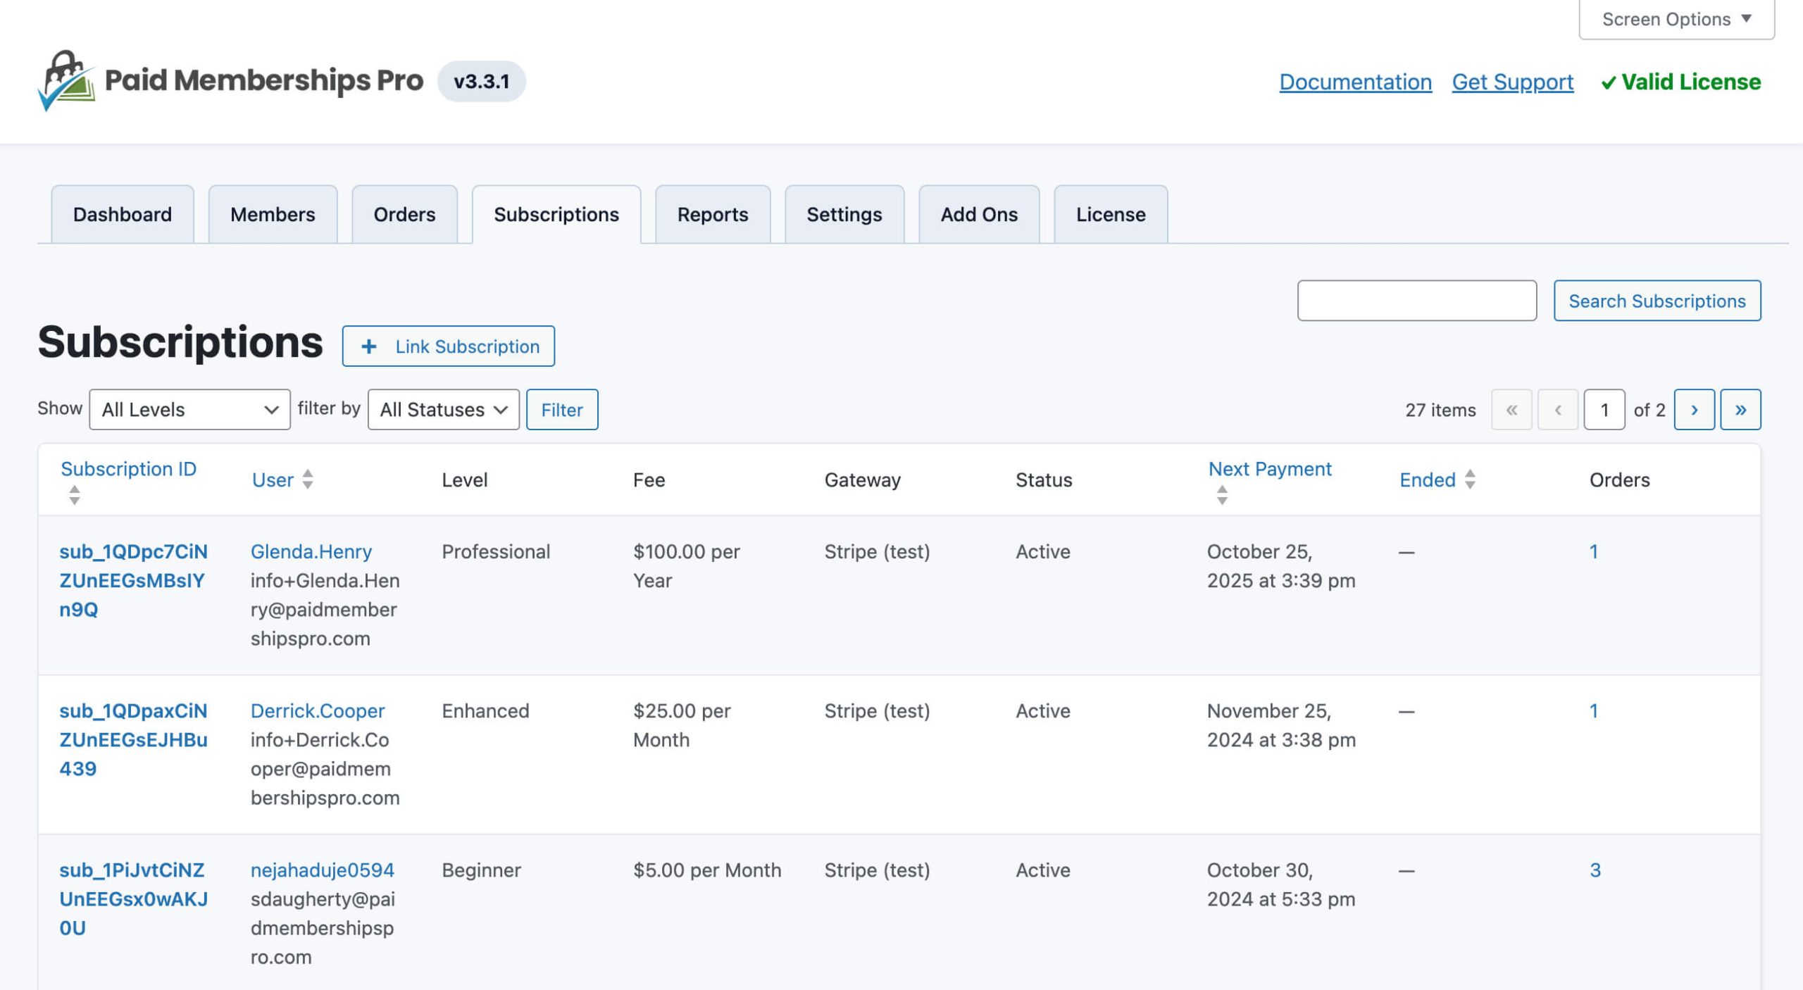Image resolution: width=1803 pixels, height=990 pixels.
Task: Expand the Screen Options panel
Action: [x=1675, y=18]
